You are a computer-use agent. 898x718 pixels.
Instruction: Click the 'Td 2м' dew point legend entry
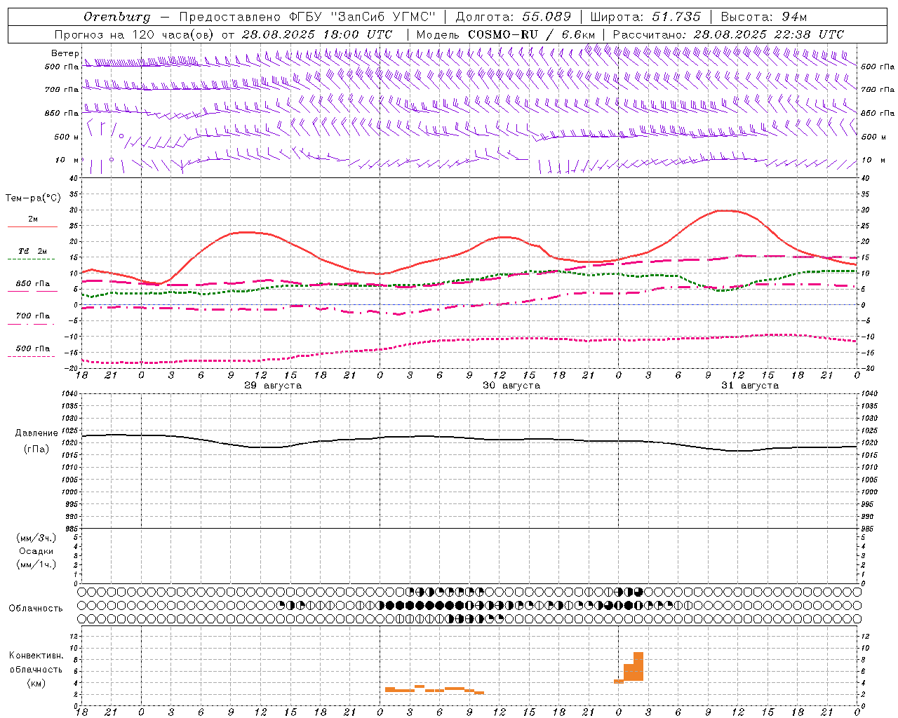coord(32,251)
